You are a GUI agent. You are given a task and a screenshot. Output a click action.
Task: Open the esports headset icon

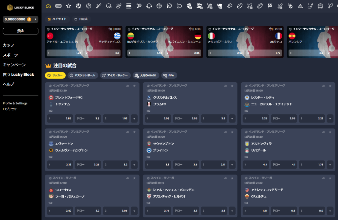tap(149, 6)
